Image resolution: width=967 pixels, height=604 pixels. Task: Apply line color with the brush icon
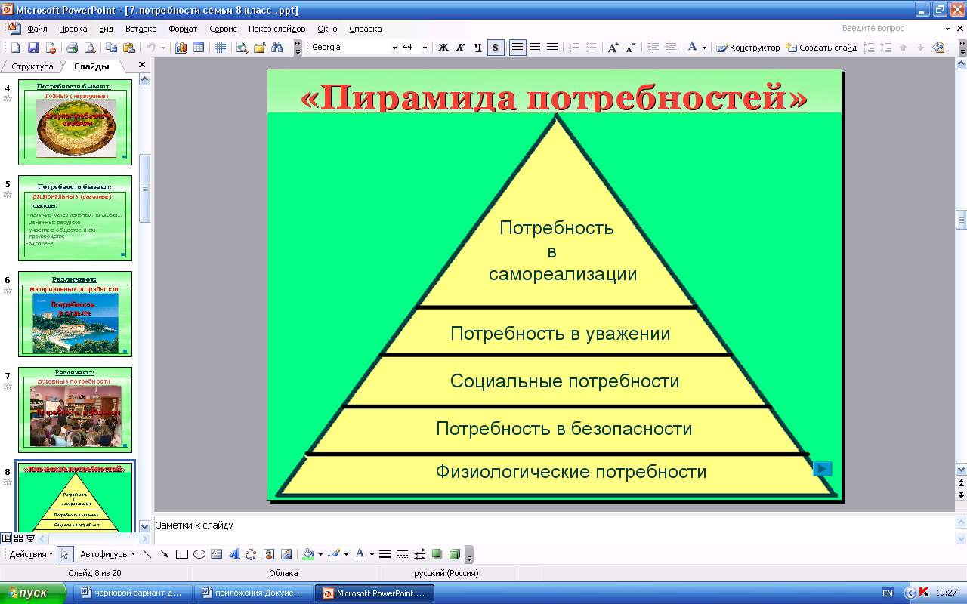pos(334,554)
